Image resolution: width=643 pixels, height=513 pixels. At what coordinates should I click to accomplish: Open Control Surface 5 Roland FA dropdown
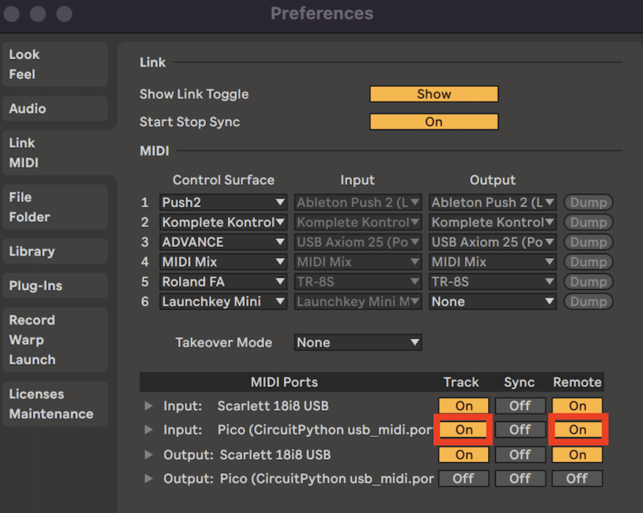(x=223, y=282)
